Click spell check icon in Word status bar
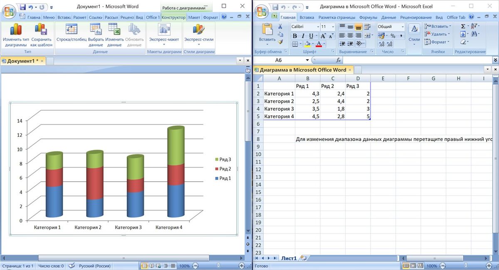The width and height of the screenshot is (499, 270). 72,266
